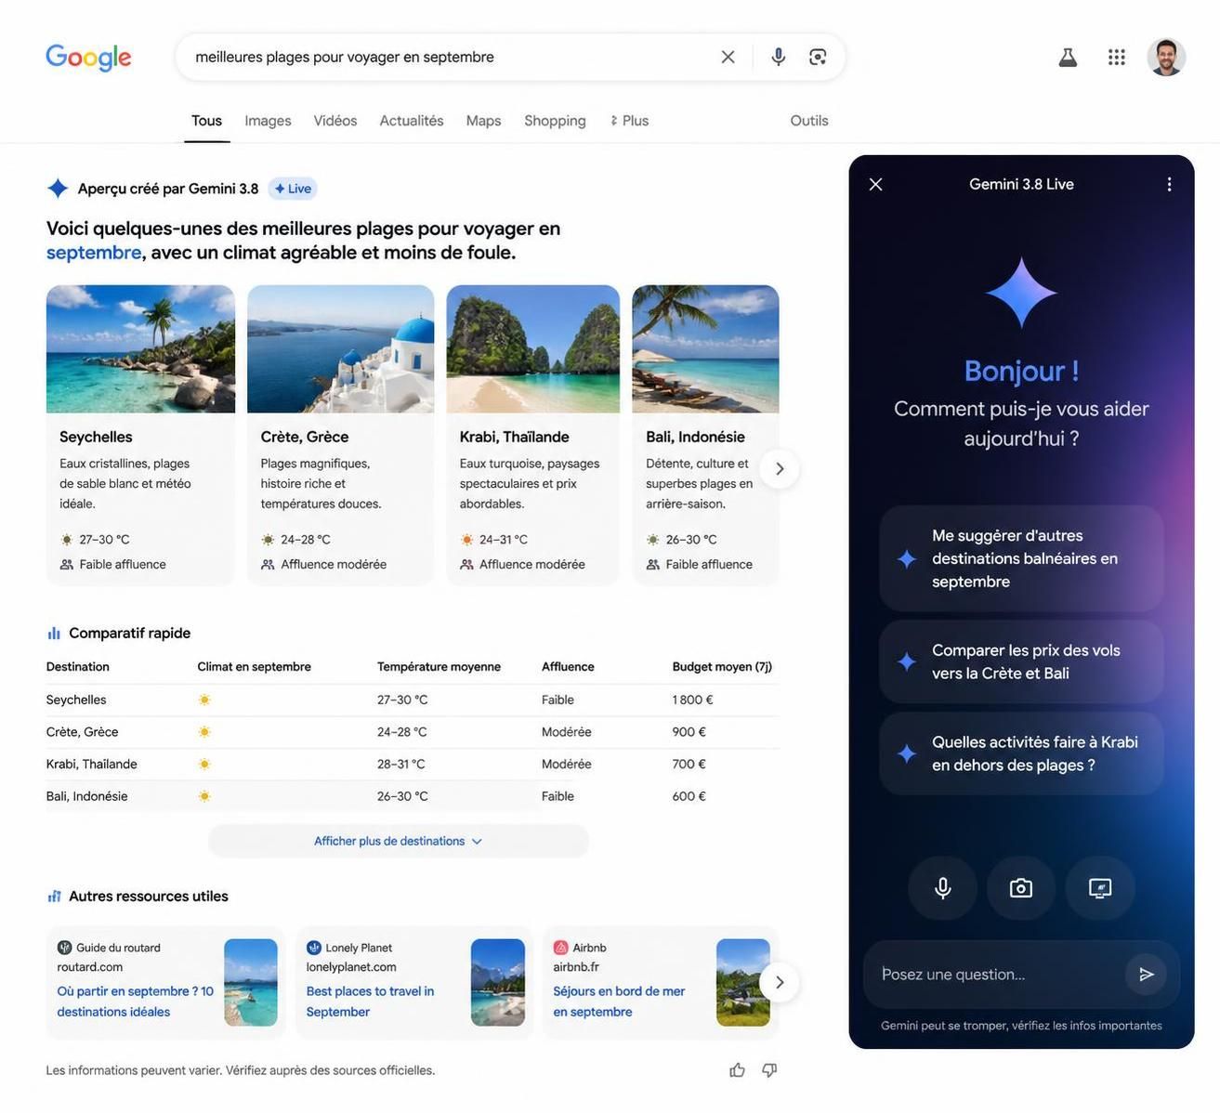
Task: Open Airbnb Séjours en bord de mer link
Action: pyautogui.click(x=619, y=1002)
